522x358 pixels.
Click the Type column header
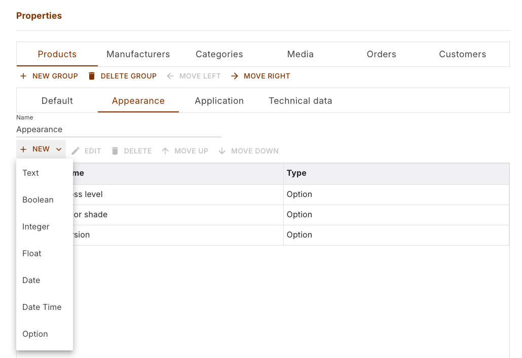click(x=396, y=173)
